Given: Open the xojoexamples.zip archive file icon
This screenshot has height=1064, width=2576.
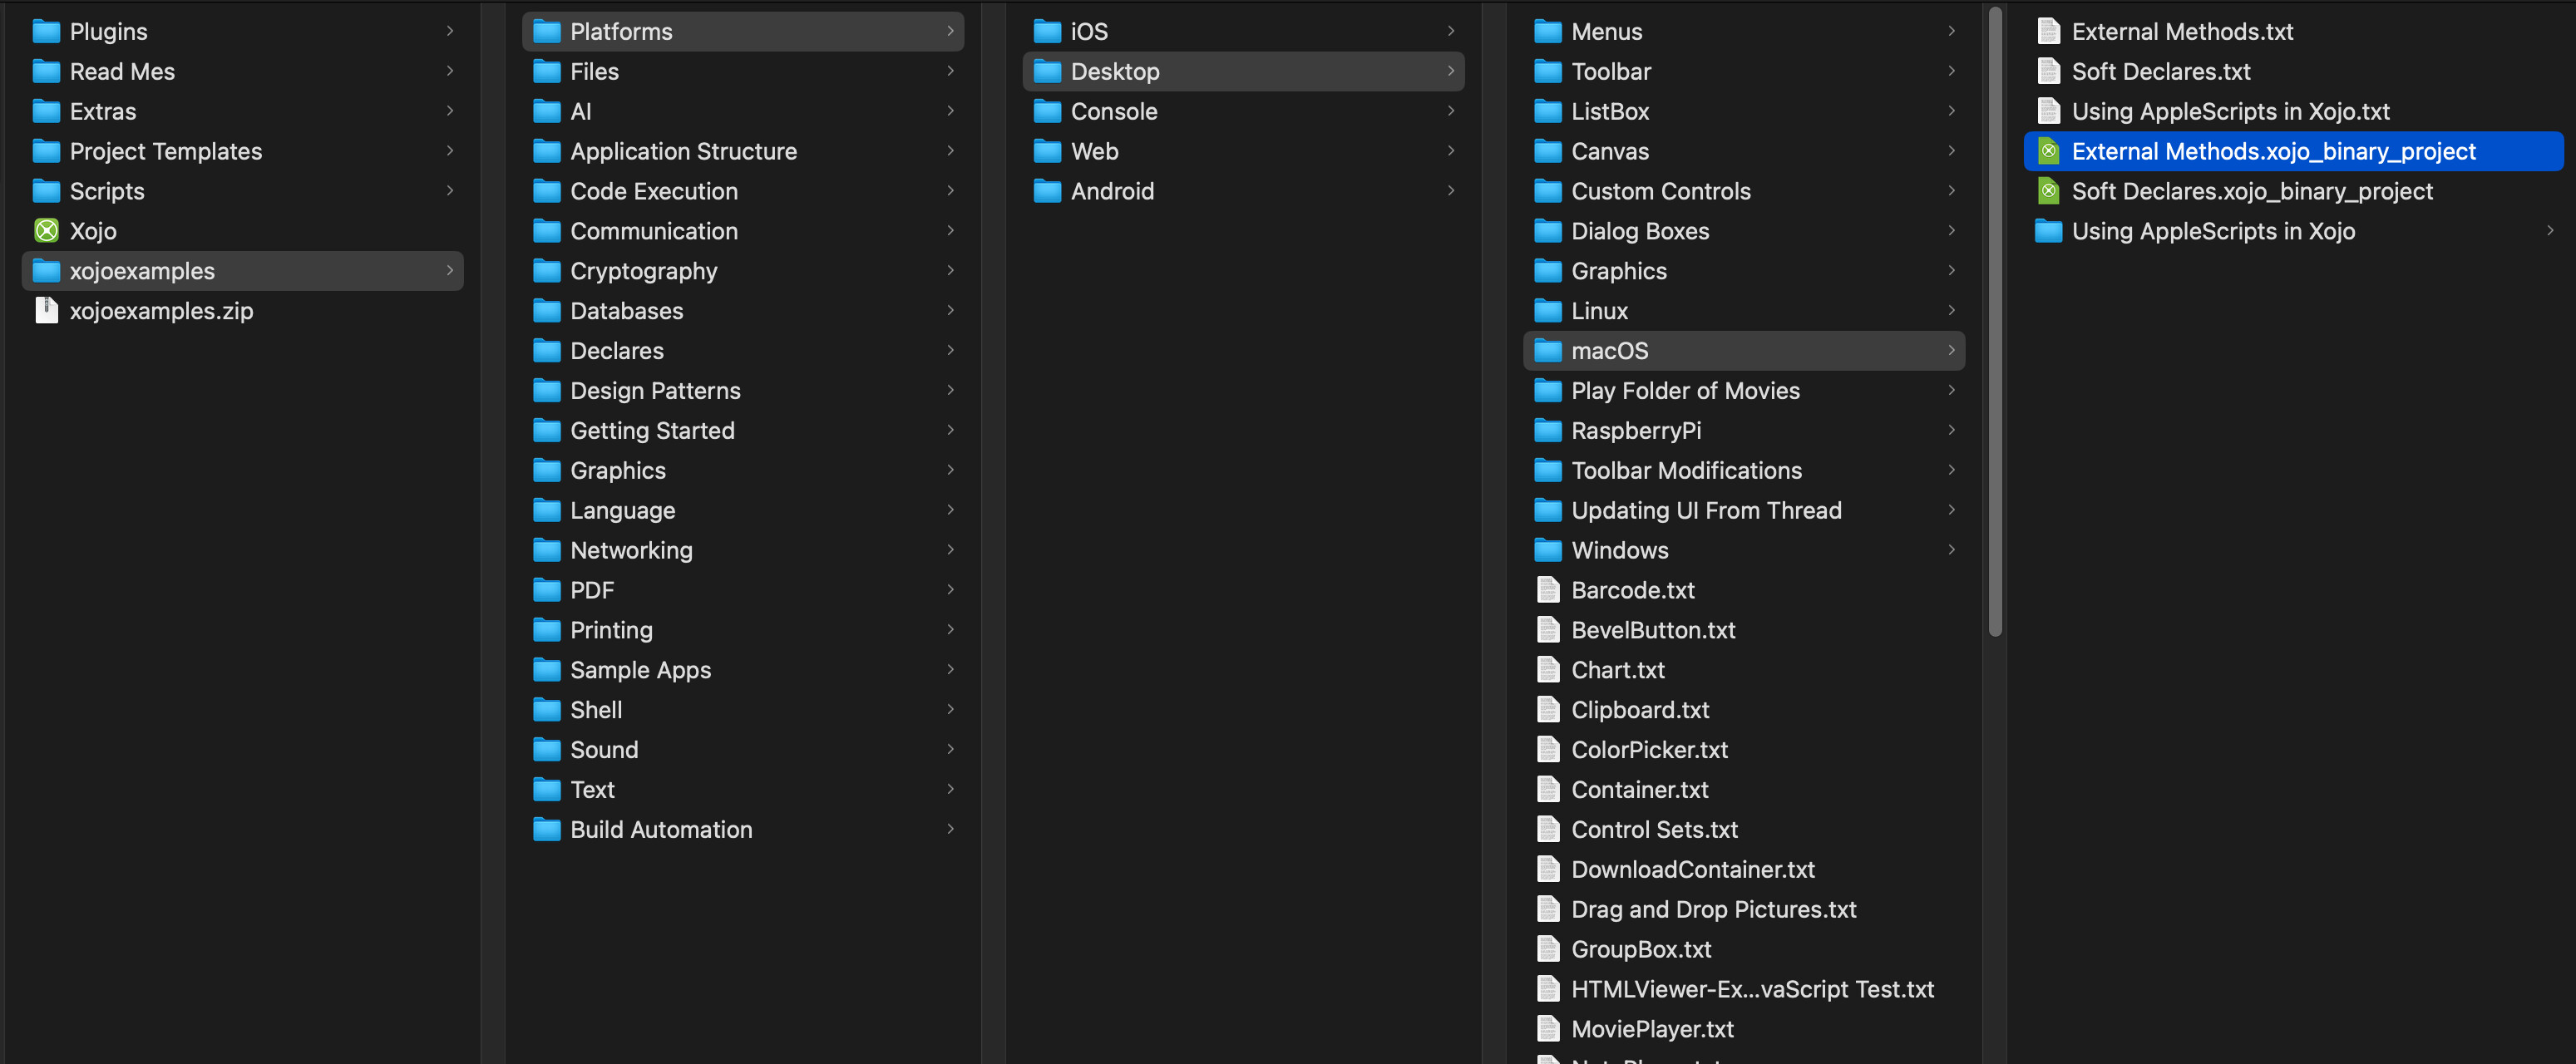Looking at the screenshot, I should [x=46, y=311].
